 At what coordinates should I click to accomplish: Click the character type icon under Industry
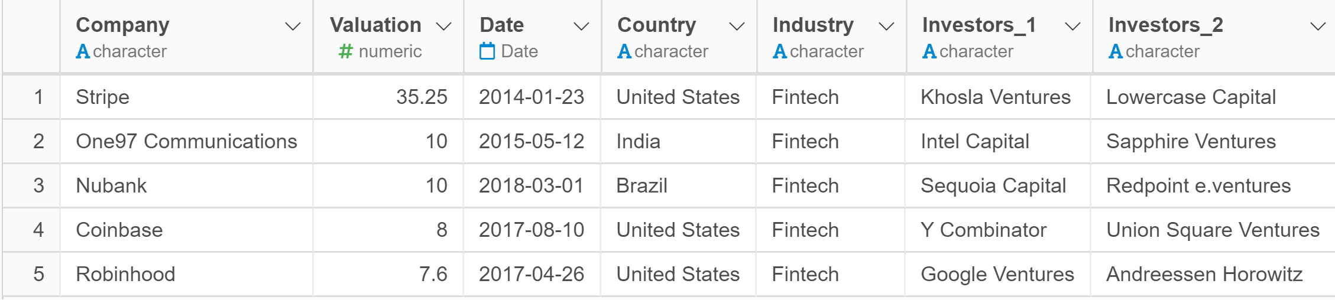pos(780,52)
